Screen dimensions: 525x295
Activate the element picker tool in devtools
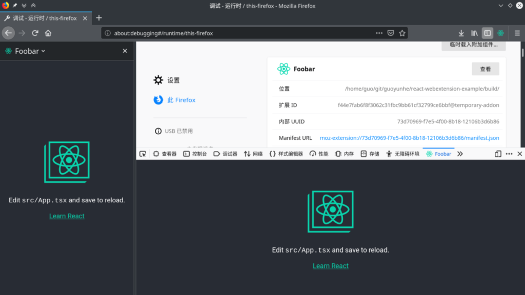tap(143, 154)
